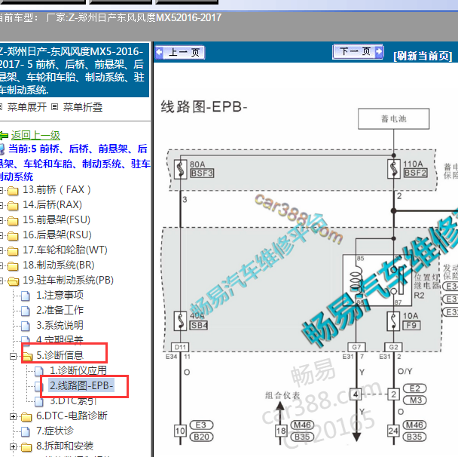Click 刷新当前页 refresh link

[423, 56]
